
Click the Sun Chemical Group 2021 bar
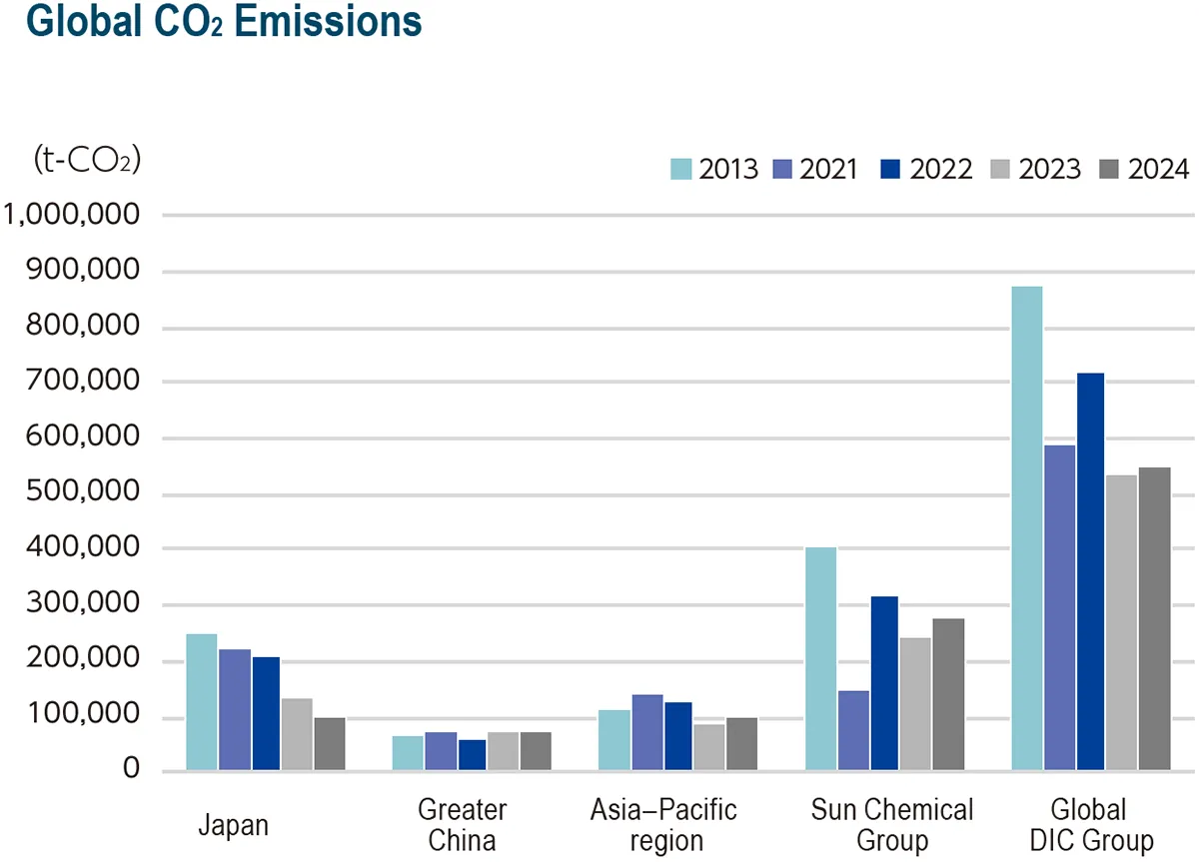852,730
